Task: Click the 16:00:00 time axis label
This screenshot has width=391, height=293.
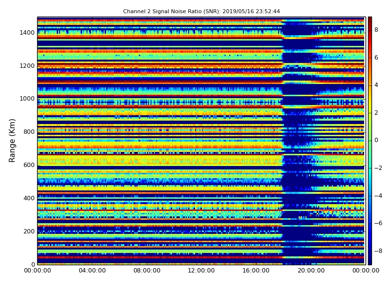Action: [x=256, y=271]
